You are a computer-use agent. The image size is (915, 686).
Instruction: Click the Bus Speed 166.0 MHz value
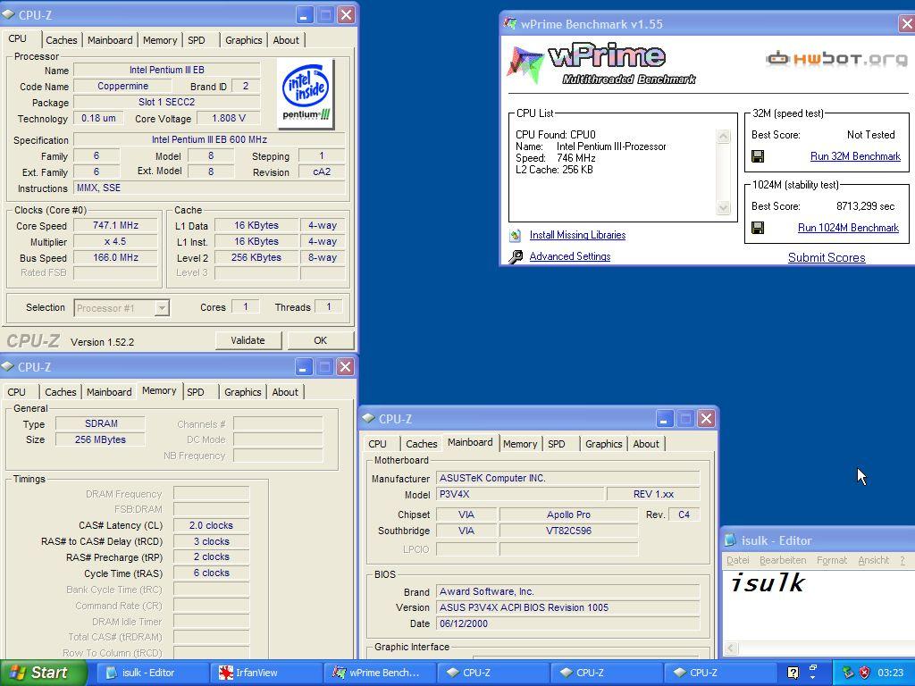tap(115, 257)
